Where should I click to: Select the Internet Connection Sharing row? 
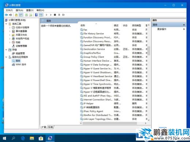(114, 100)
